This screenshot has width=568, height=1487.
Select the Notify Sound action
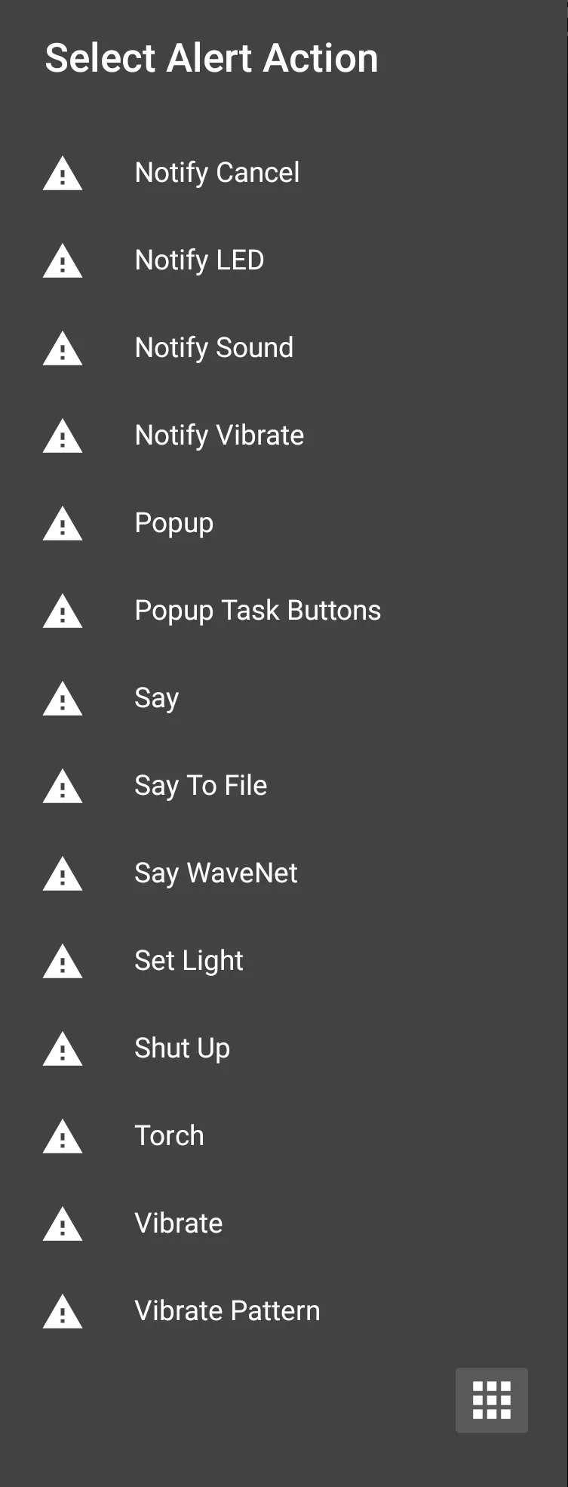point(213,348)
